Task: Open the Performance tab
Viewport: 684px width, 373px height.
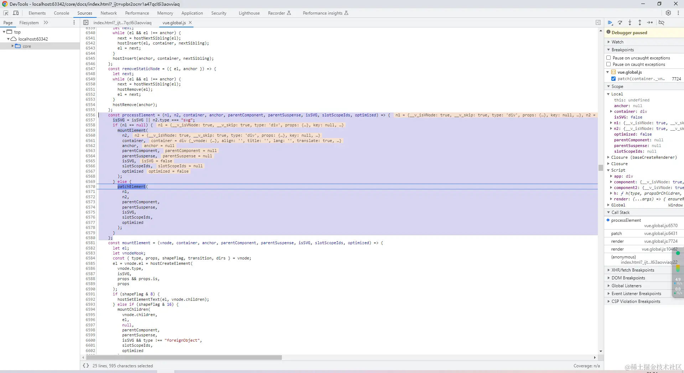Action: [137, 13]
